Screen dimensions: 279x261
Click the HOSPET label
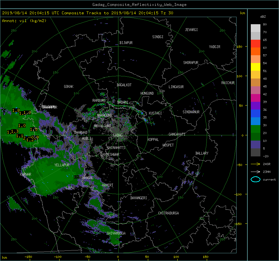168,145
